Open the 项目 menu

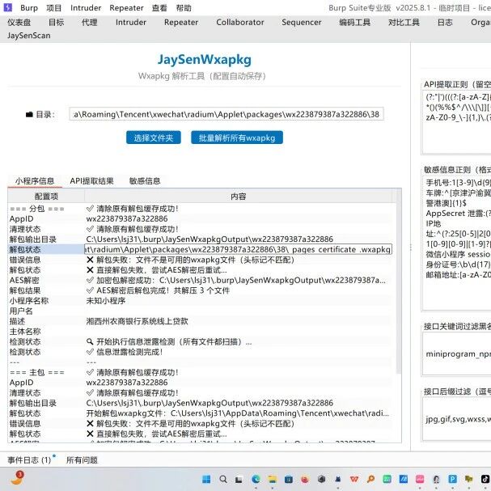[x=54, y=8]
